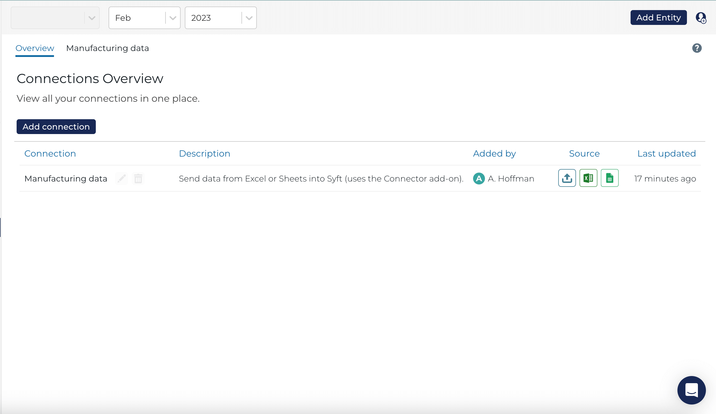The height and width of the screenshot is (414, 716).
Task: Edit the Manufacturing data connection name
Action: pyautogui.click(x=122, y=179)
